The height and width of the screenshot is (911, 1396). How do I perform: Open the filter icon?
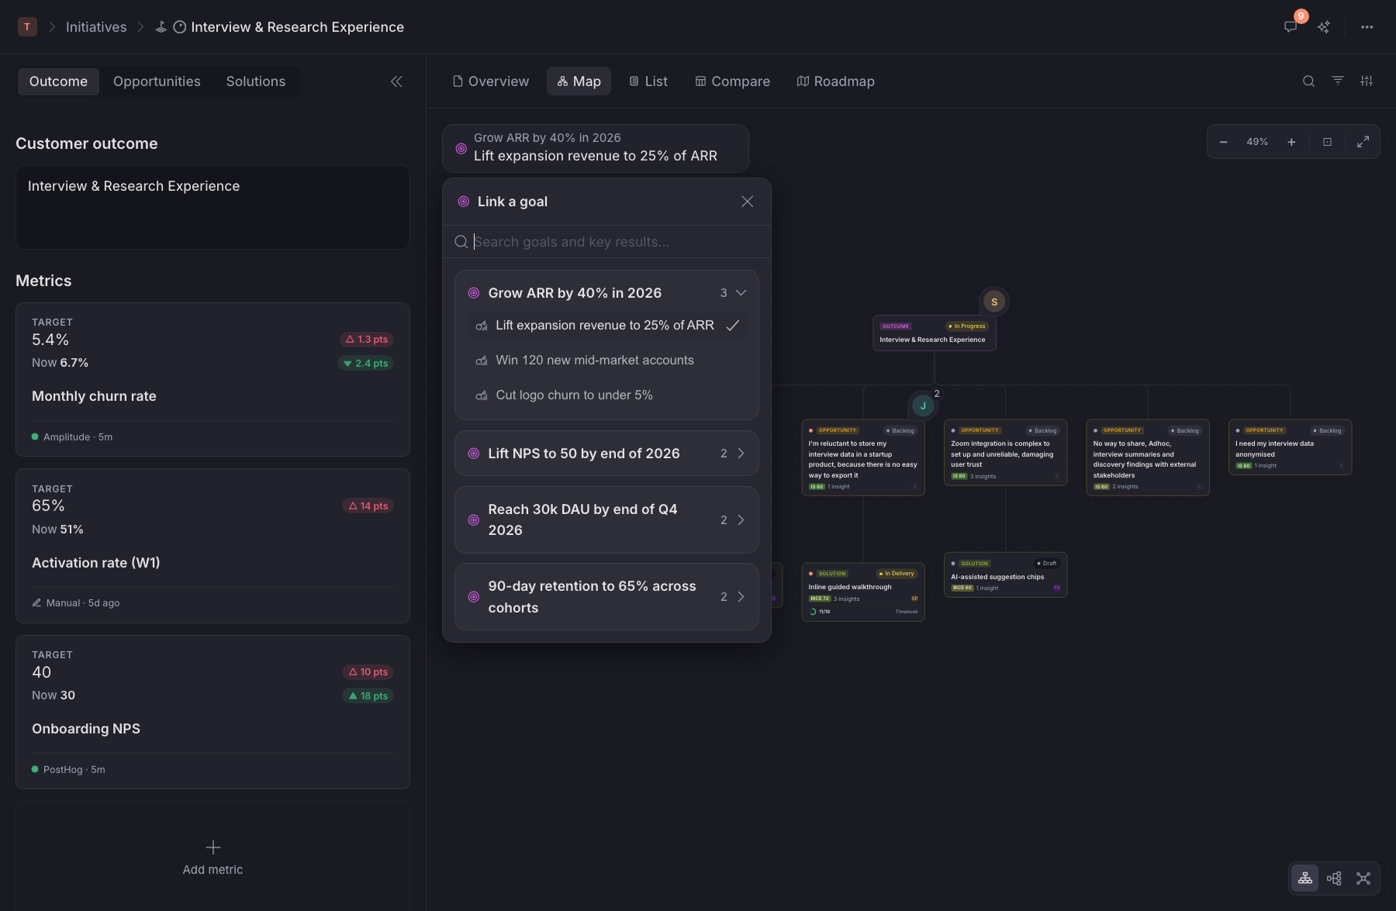1338,81
